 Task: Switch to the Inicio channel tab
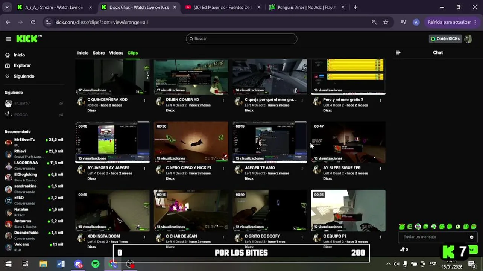click(x=83, y=53)
